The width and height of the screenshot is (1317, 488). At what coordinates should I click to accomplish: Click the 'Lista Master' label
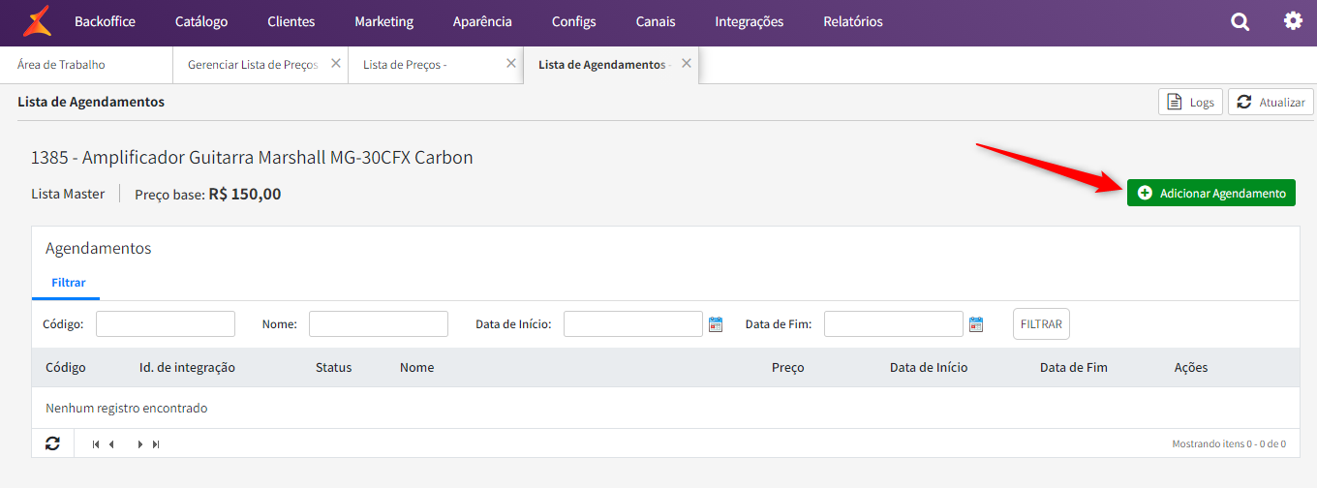[x=68, y=194]
